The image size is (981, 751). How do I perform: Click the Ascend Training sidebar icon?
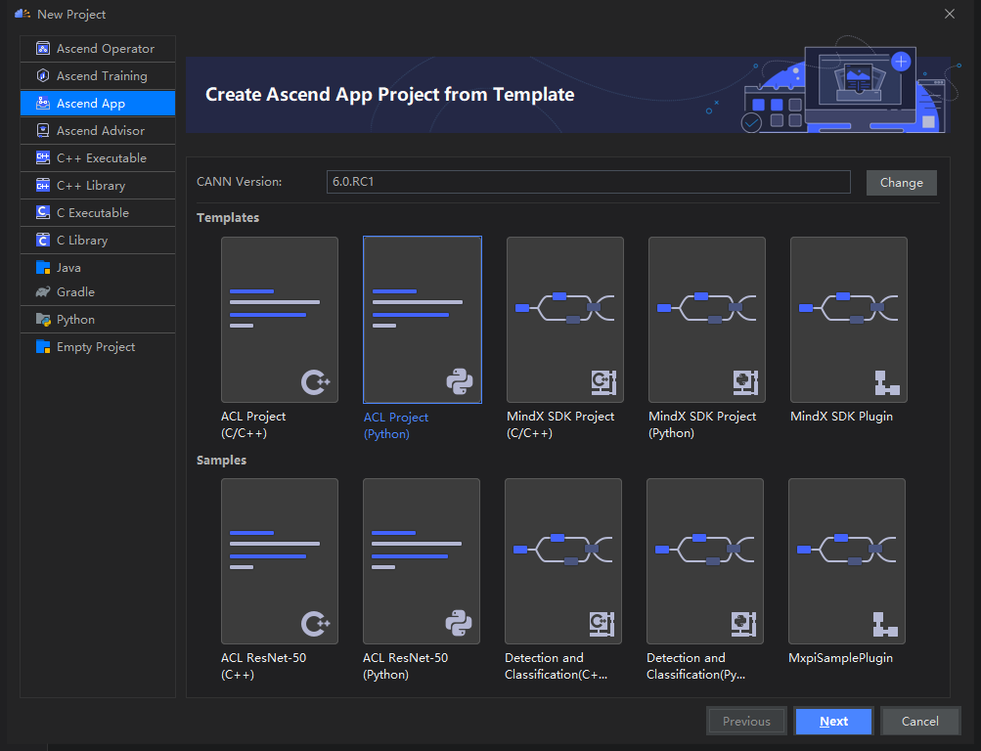tap(42, 76)
